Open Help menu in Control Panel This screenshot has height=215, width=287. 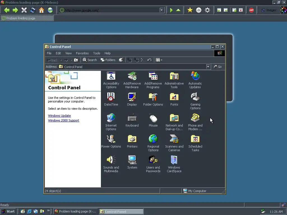point(107,53)
